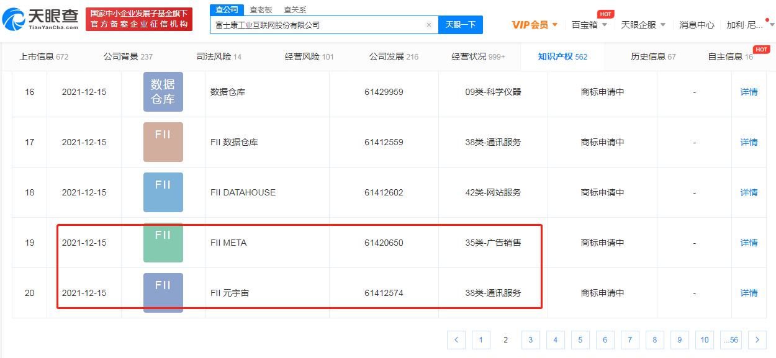
Task: Go to pagination page 6
Action: 605,339
